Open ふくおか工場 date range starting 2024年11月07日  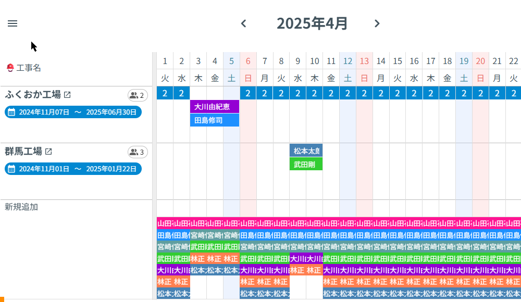(x=73, y=111)
